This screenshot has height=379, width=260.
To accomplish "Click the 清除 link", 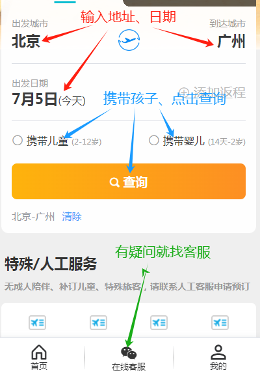I will pos(72,216).
